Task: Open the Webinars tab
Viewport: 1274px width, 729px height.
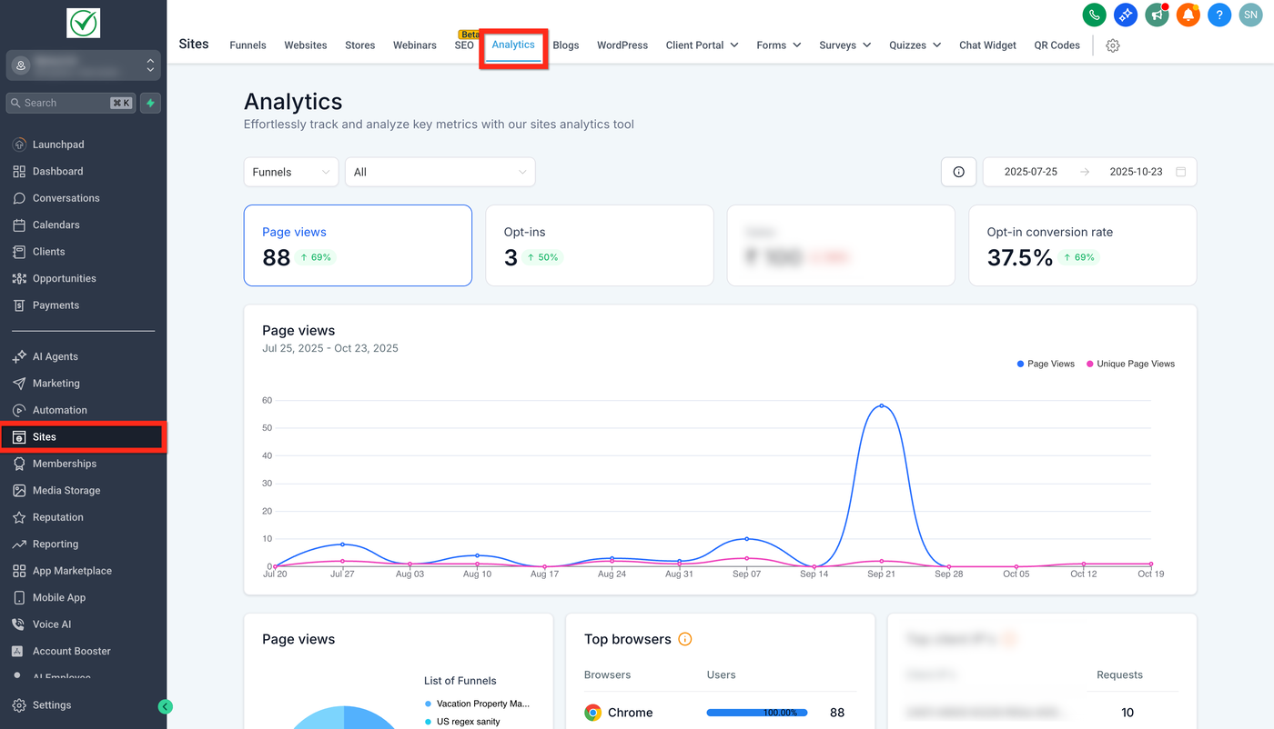Action: pos(414,45)
